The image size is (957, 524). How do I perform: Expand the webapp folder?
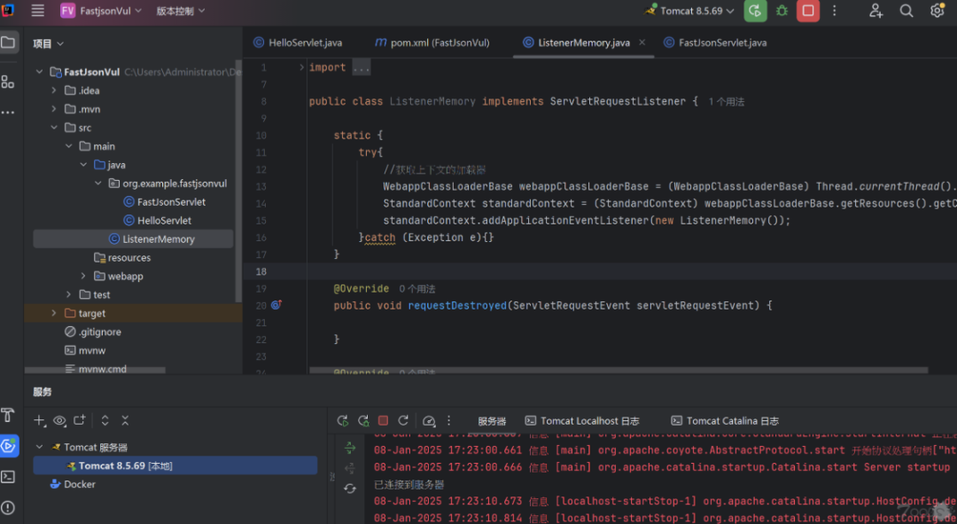pyautogui.click(x=83, y=276)
